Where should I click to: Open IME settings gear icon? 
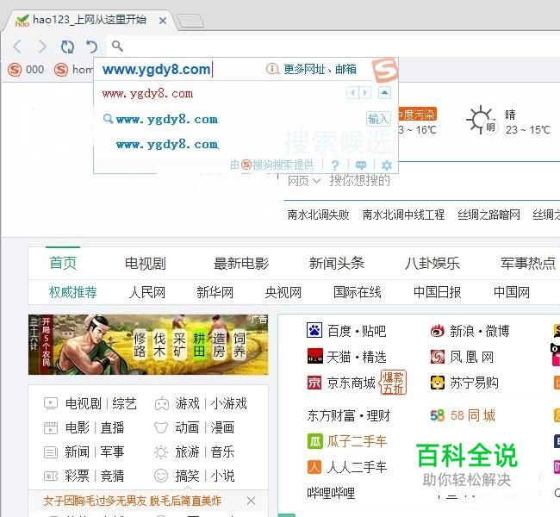[387, 165]
